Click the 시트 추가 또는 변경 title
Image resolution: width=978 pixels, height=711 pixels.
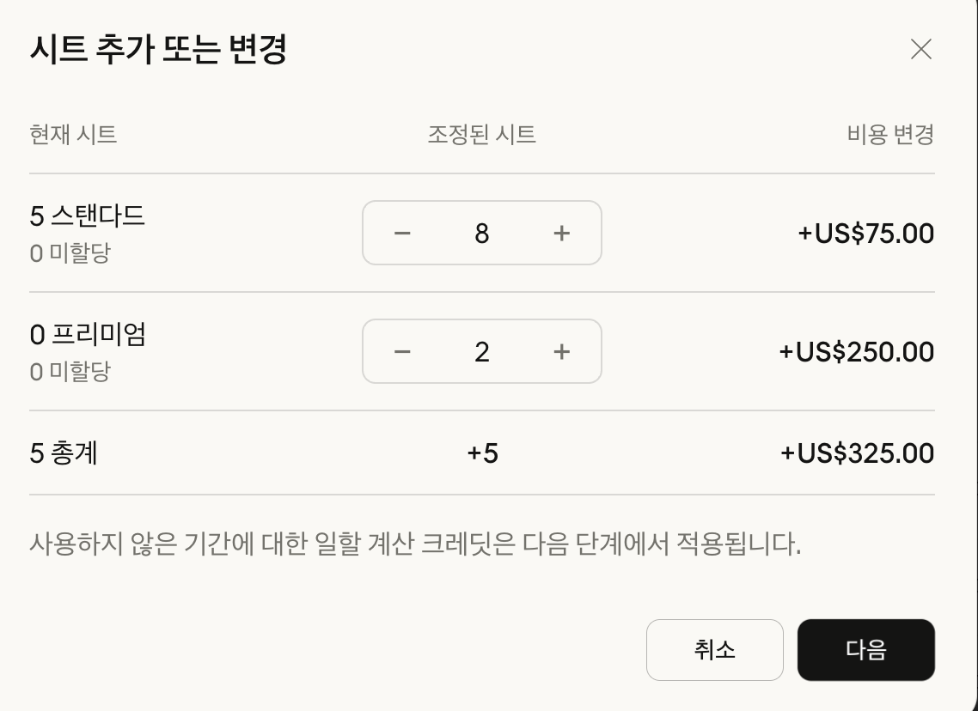[158, 50]
